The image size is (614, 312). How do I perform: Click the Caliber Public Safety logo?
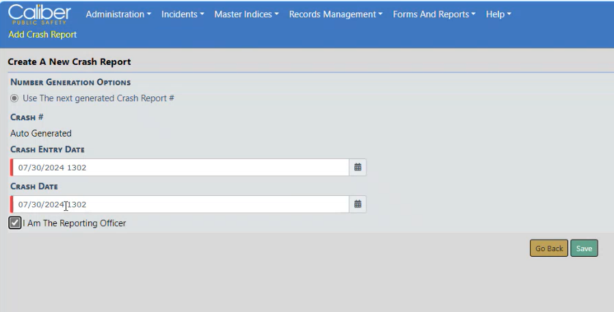pyautogui.click(x=40, y=16)
